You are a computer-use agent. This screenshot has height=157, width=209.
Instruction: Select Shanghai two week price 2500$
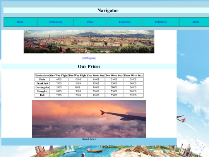point(114,91)
